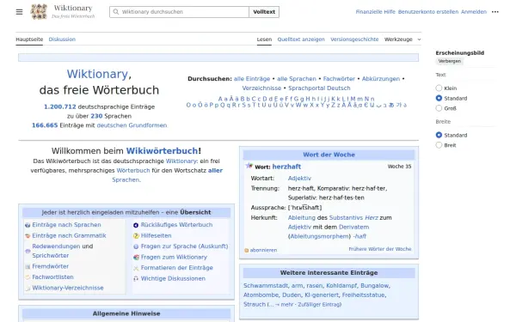Open the alle Sprachen link
Viewport: 516px width, 322px height.
297,79
